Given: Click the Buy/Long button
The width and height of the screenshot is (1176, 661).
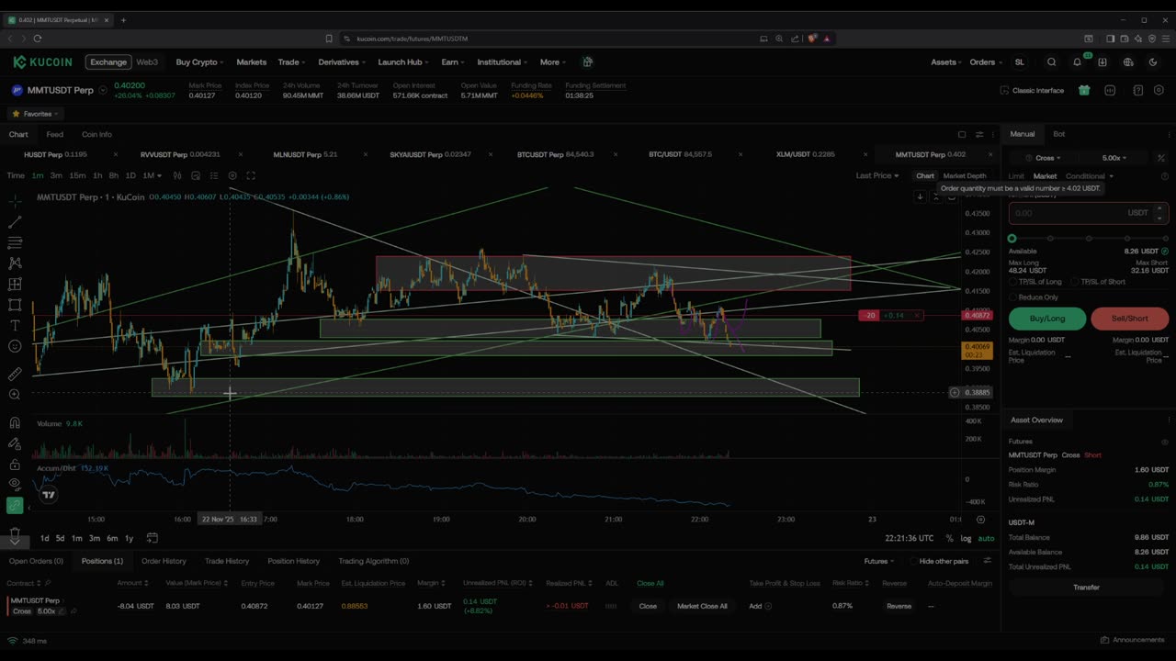Looking at the screenshot, I should coord(1047,319).
